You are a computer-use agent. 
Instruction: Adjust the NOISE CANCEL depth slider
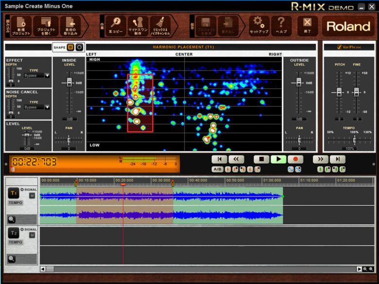[11, 113]
